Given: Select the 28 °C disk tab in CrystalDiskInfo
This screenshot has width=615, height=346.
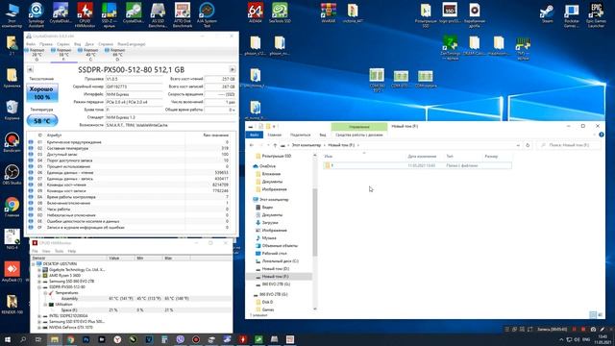Looking at the screenshot, I should [x=37, y=55].
